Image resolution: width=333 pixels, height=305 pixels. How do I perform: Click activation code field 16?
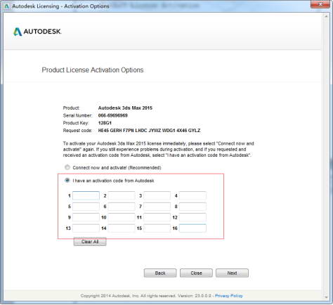[192, 228]
